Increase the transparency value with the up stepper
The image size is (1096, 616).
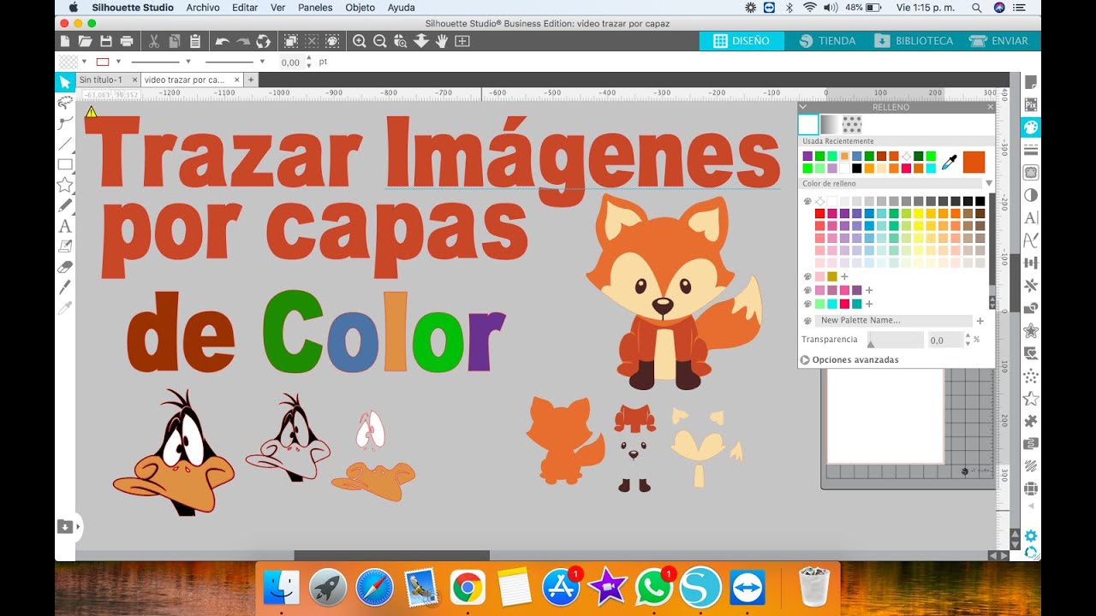point(968,335)
